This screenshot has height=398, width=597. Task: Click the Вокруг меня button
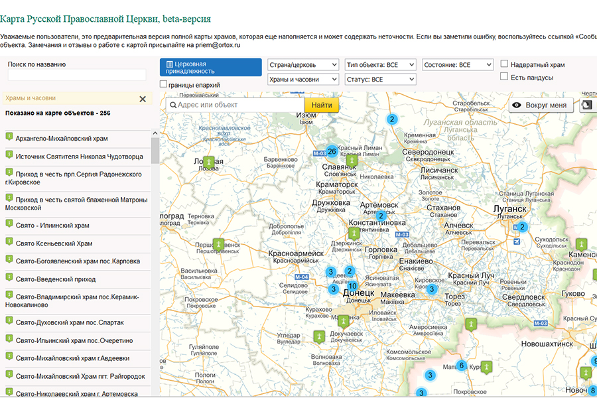click(x=541, y=105)
